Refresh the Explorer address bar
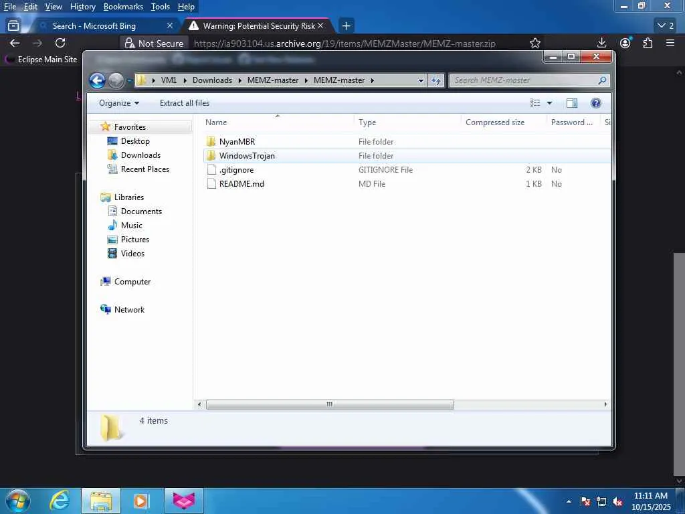Screen dimensions: 685x514 436,80
